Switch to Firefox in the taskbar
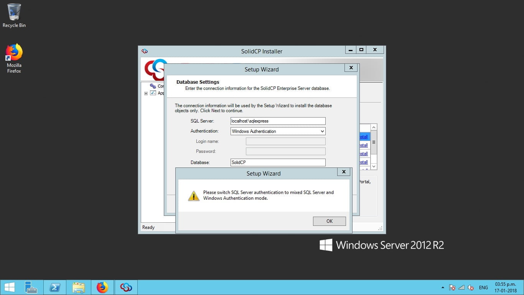Screen dimensions: 524x295 (102, 287)
